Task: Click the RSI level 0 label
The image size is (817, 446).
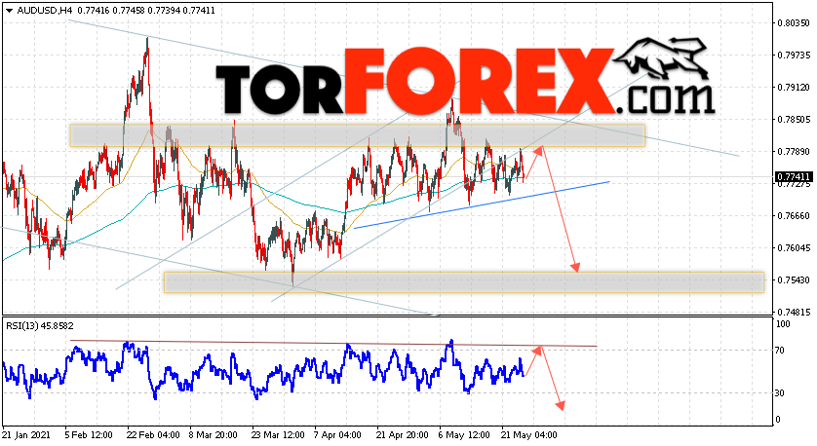Action: click(778, 420)
